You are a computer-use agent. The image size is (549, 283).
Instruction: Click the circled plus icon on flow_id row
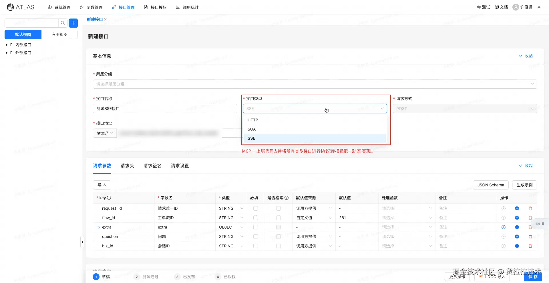(x=504, y=218)
